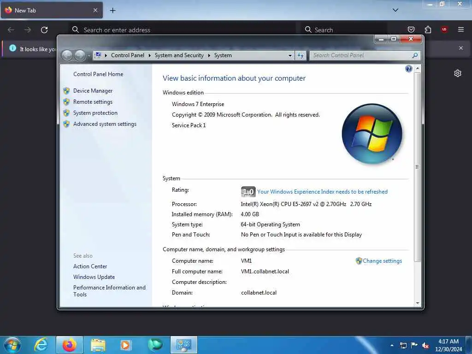Go to Control Panel Home
This screenshot has height=354, width=472.
click(98, 74)
